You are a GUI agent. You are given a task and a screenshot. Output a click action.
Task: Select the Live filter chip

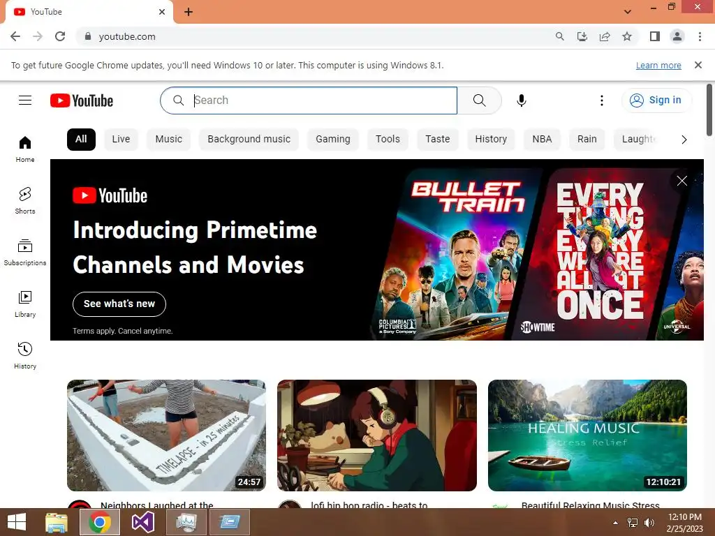(x=121, y=140)
